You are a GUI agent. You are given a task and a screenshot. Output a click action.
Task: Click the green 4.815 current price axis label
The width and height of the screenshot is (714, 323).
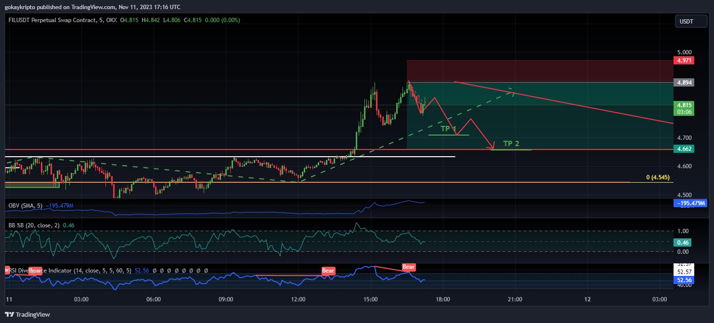pyautogui.click(x=685, y=105)
